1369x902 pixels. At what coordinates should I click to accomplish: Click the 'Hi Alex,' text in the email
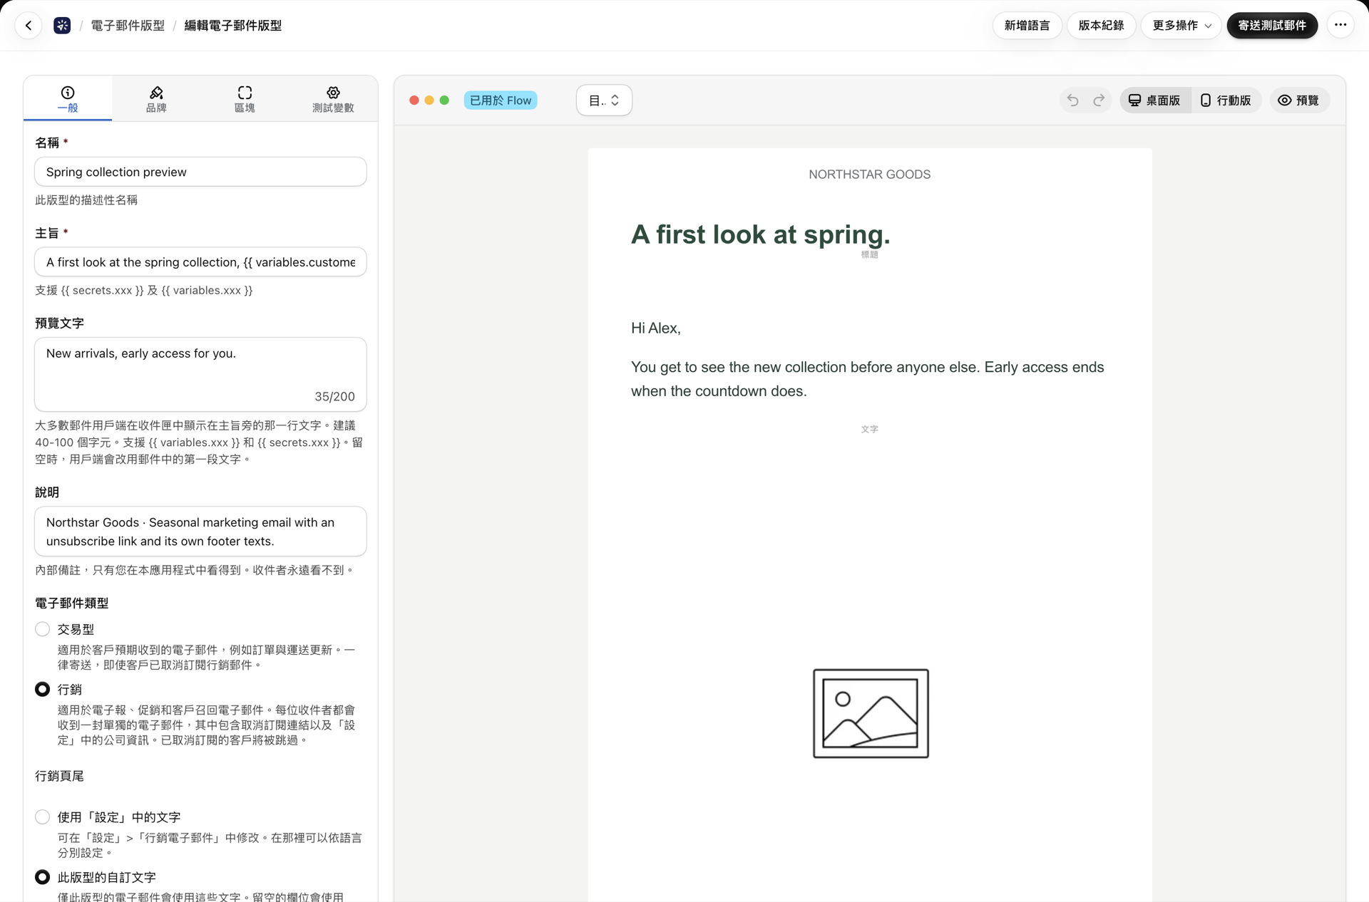tap(656, 328)
